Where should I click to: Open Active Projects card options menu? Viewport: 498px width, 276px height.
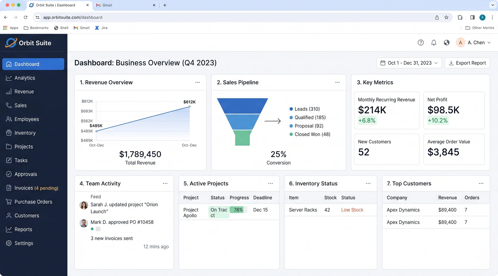pos(270,183)
